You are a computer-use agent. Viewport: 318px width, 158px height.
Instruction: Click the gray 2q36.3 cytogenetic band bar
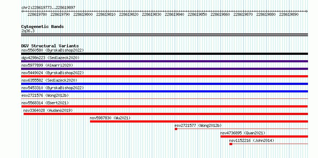click(x=165, y=35)
